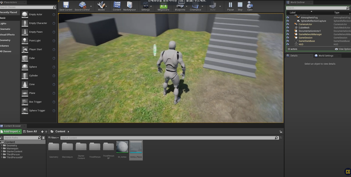Toggle visibility of CubeMesh
Screen dimensions: 351x177
coord(288,27)
